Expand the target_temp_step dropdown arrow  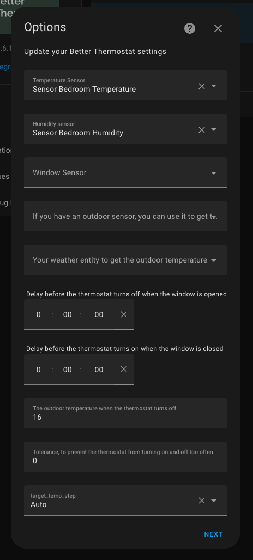pos(214,501)
